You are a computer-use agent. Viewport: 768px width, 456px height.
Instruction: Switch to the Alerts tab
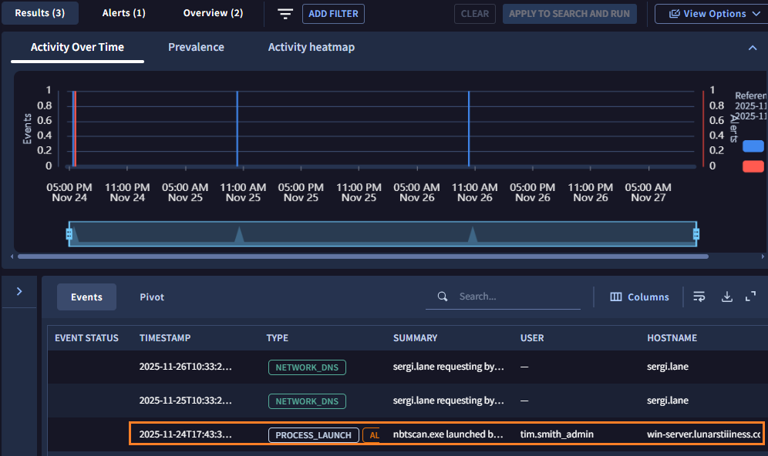123,13
